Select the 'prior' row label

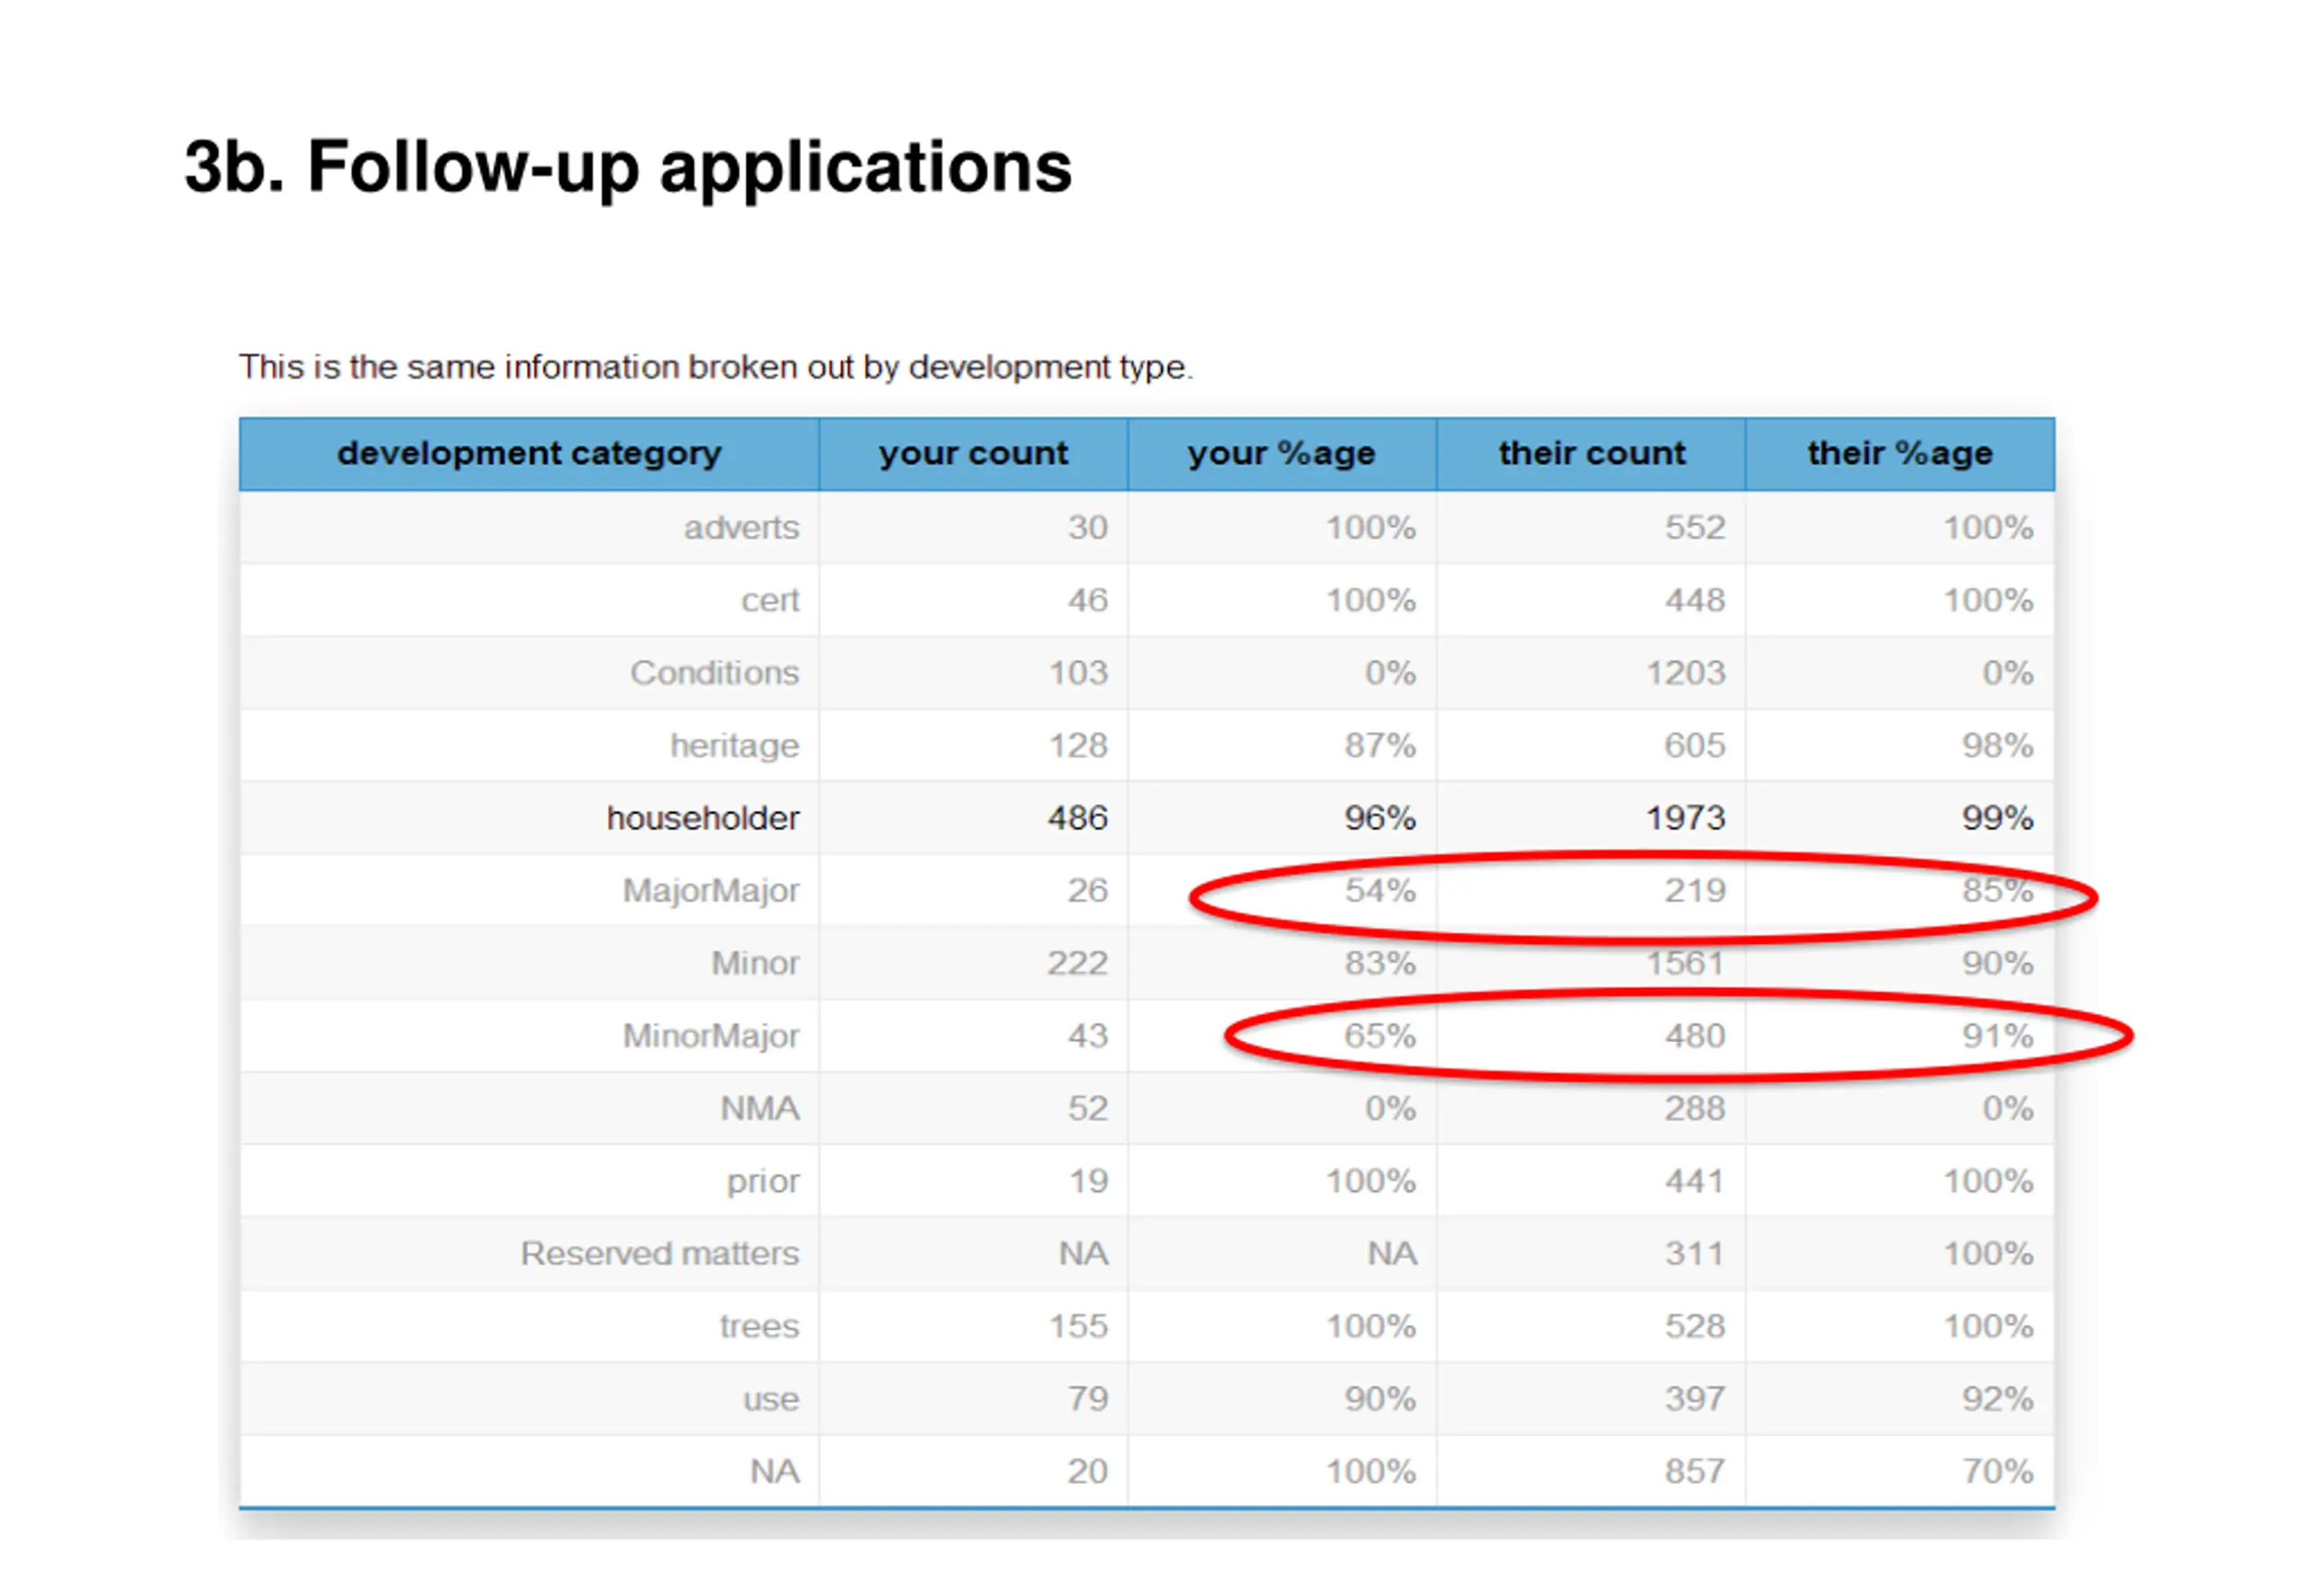(763, 1182)
